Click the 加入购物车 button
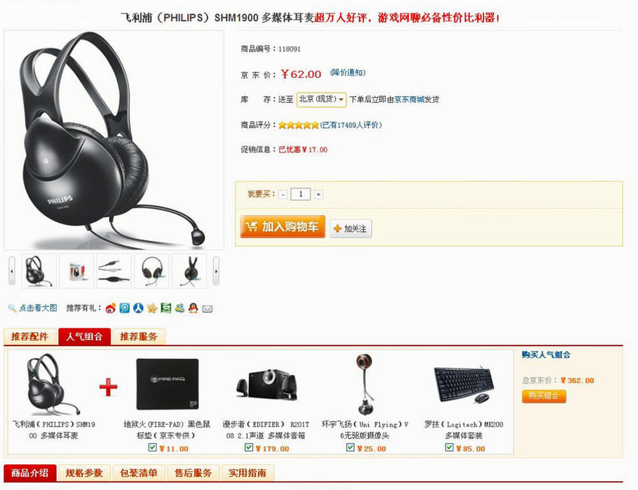The height and width of the screenshot is (490, 638). tap(283, 226)
